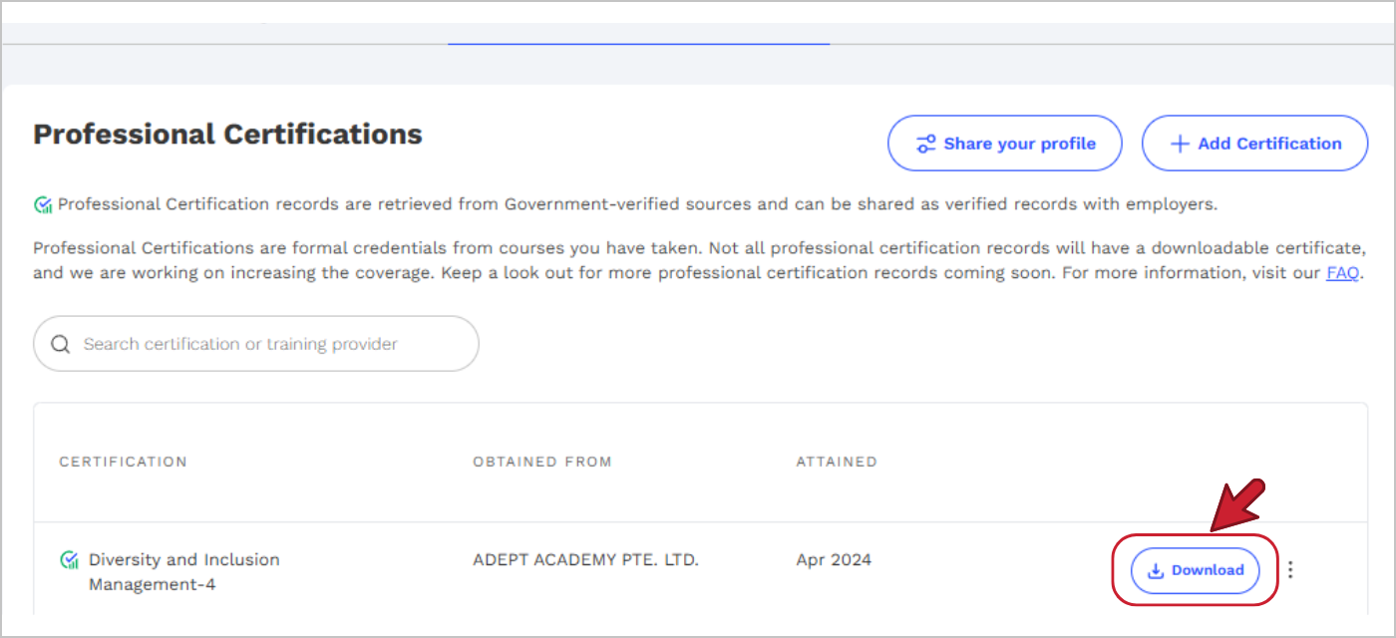Click the CERTIFICATION column header
The image size is (1396, 638).
pos(123,462)
